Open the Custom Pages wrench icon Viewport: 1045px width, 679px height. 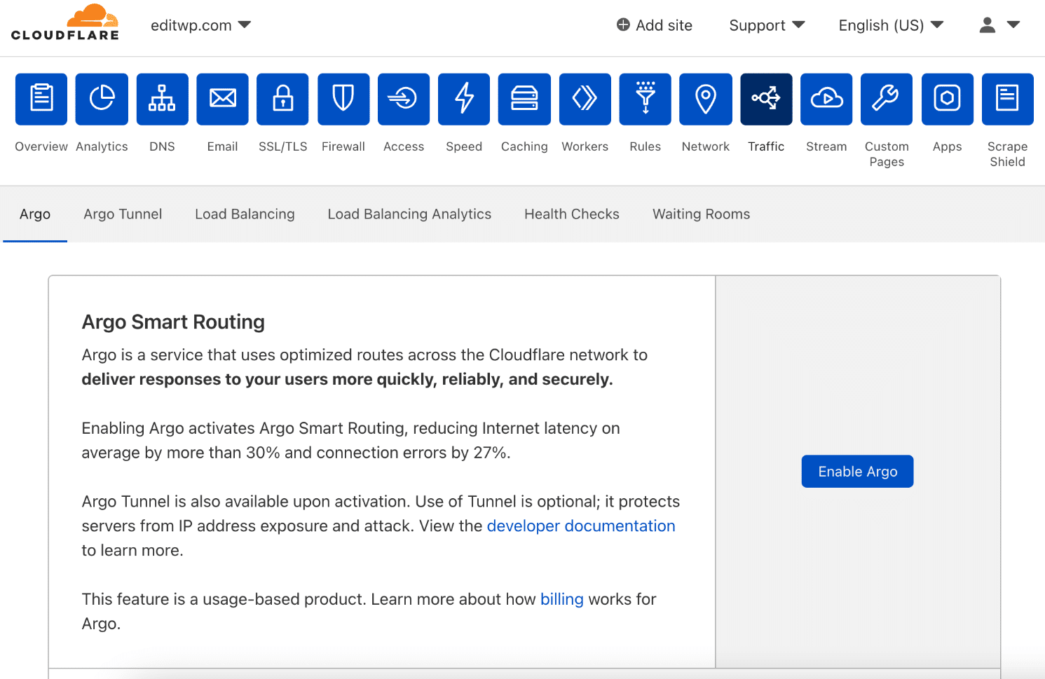point(886,99)
